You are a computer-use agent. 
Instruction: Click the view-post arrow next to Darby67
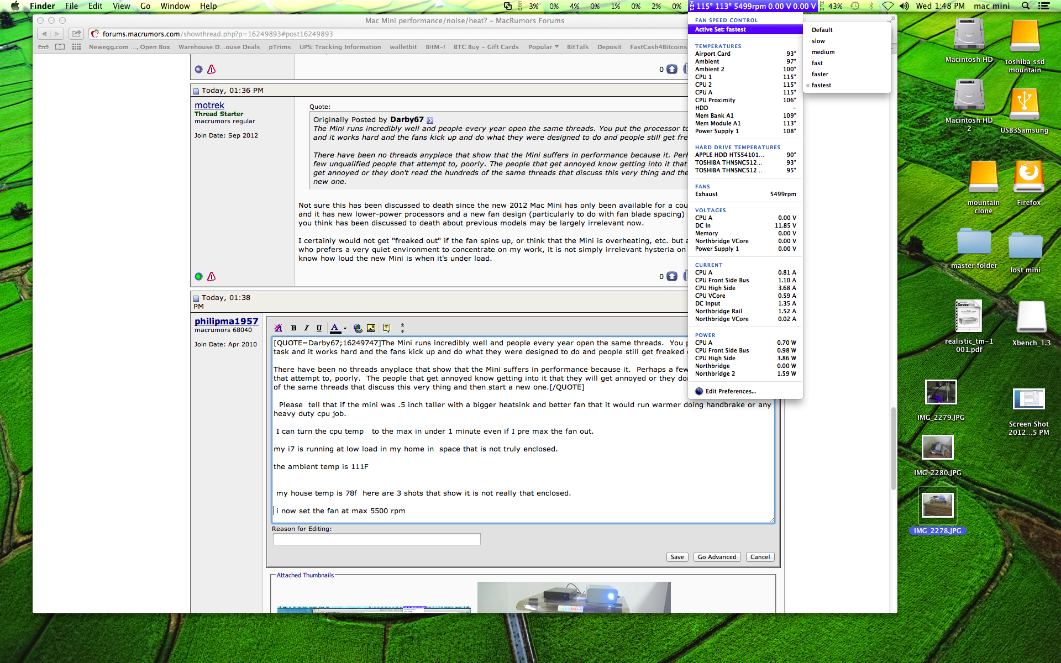click(430, 120)
